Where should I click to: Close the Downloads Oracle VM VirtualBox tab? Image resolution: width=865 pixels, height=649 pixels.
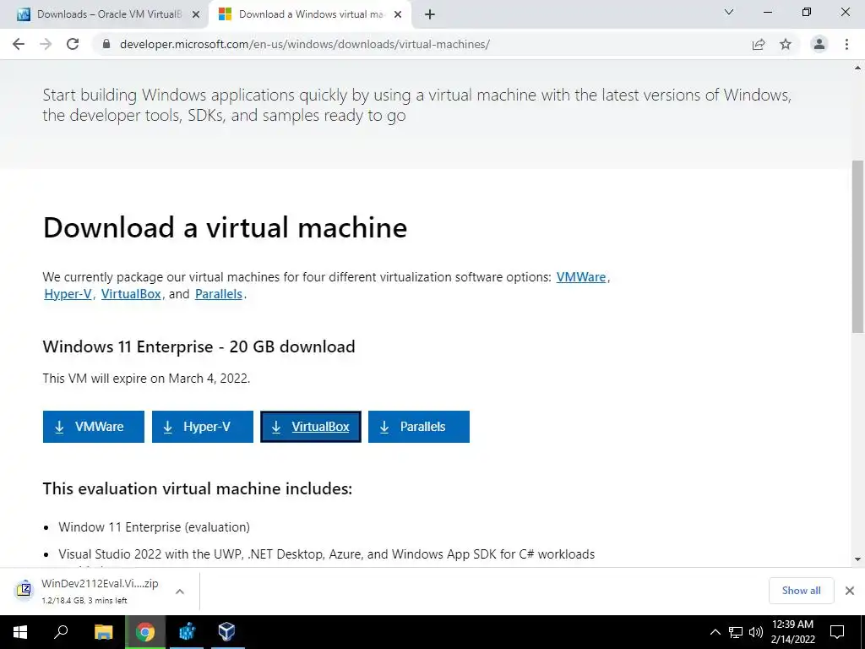196,14
